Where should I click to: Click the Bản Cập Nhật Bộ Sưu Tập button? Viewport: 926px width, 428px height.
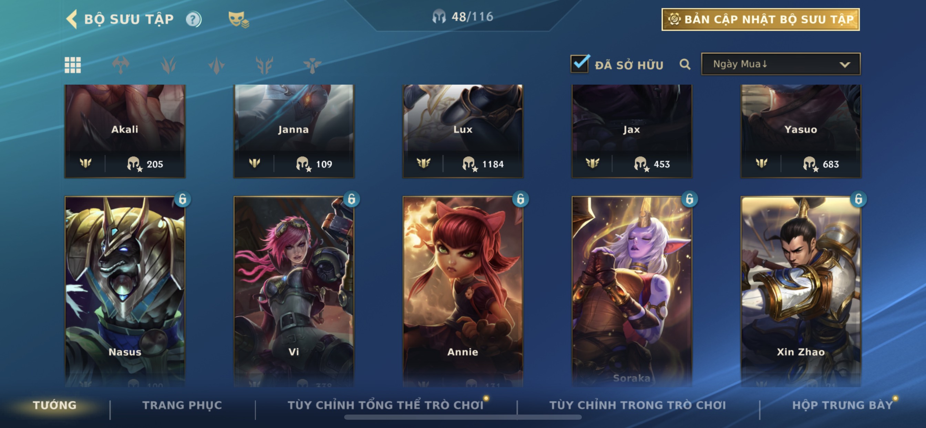(x=761, y=19)
